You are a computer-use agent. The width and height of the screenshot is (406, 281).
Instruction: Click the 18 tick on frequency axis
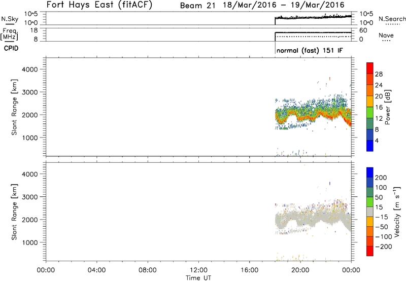(33, 30)
